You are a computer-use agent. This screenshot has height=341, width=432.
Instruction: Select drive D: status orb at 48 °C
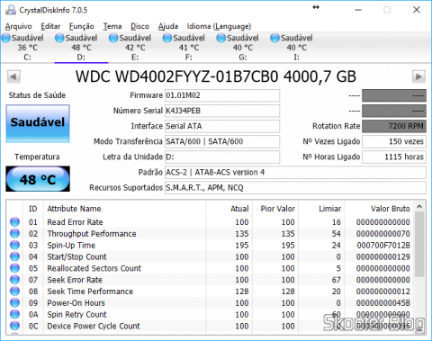[x=59, y=38]
